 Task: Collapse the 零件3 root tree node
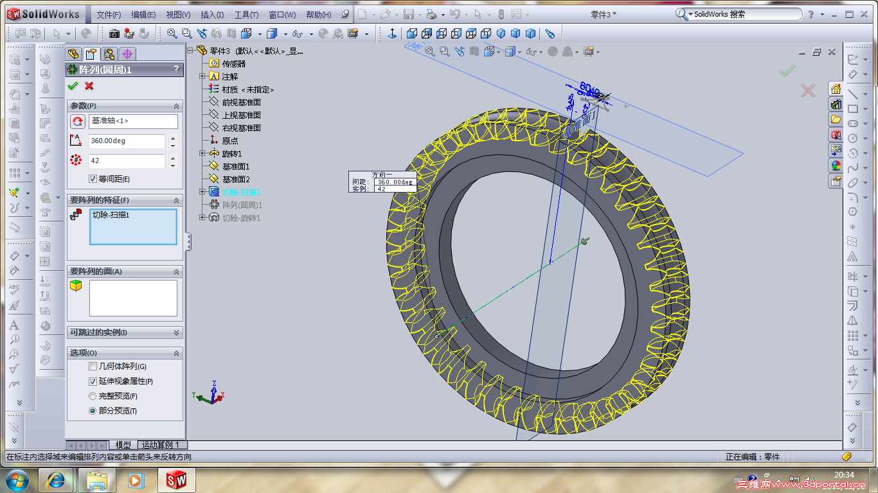point(190,51)
